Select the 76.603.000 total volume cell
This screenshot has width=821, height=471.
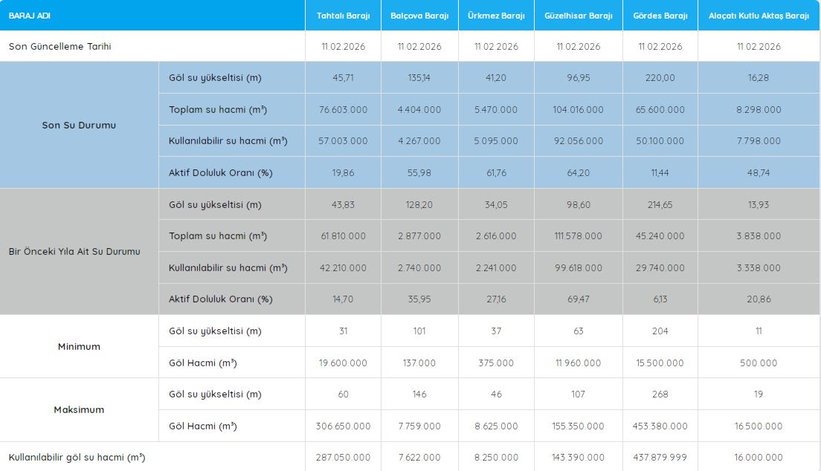click(x=343, y=109)
